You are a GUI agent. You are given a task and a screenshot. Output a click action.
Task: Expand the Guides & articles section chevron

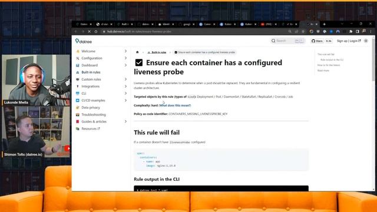125,121
